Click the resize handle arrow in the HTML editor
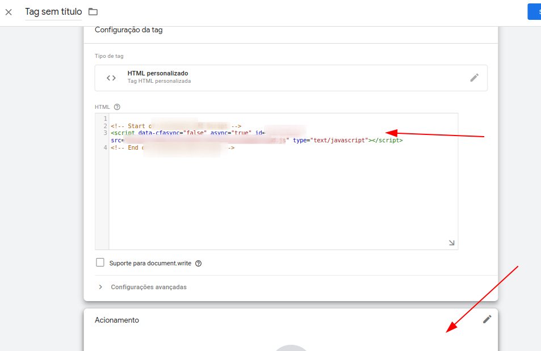 (x=452, y=243)
